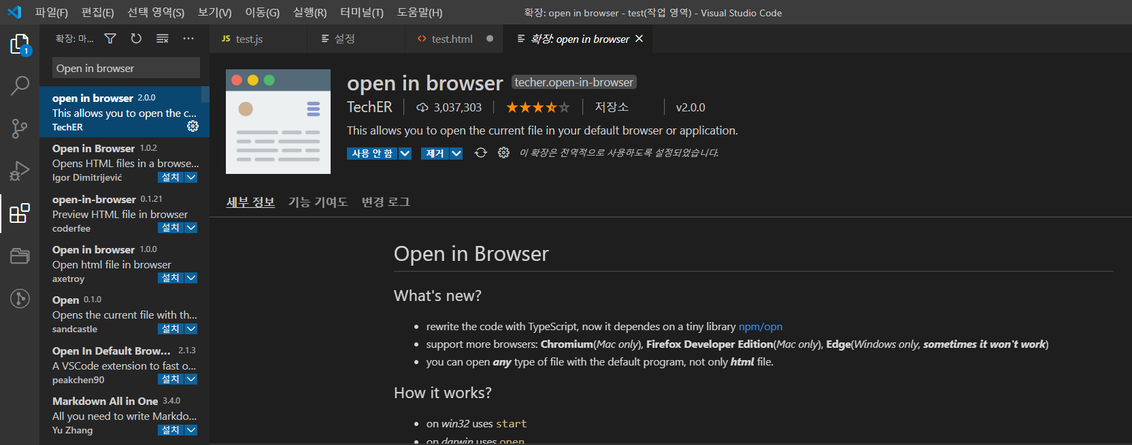The image size is (1132, 445).
Task: Install Markdown All in One extension
Action: click(x=171, y=430)
